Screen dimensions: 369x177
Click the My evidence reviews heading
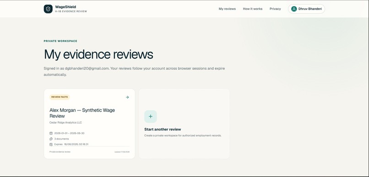coord(98,54)
